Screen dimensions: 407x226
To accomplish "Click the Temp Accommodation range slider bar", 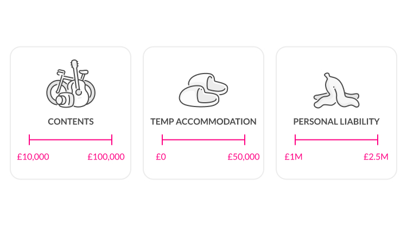I will pos(203,140).
